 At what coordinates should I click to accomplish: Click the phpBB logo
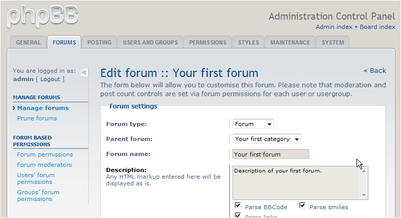point(42,15)
